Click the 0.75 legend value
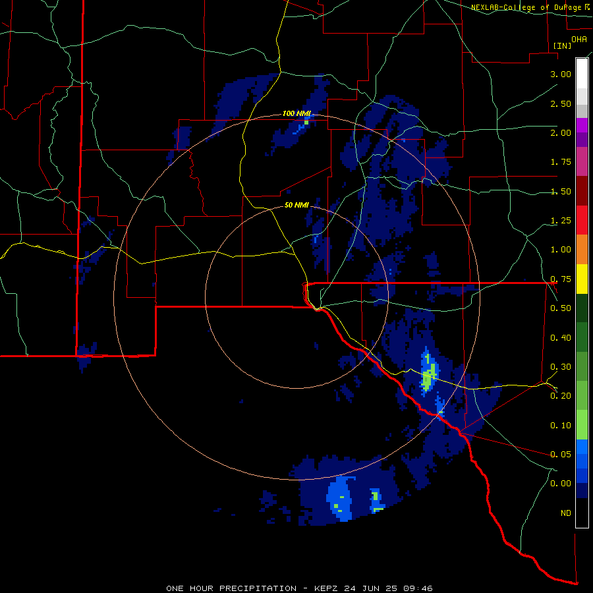 coord(561,279)
